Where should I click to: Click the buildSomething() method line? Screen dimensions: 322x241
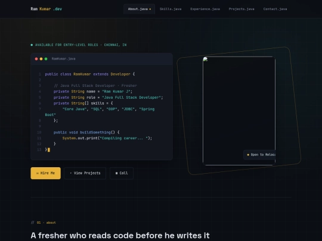click(x=86, y=132)
